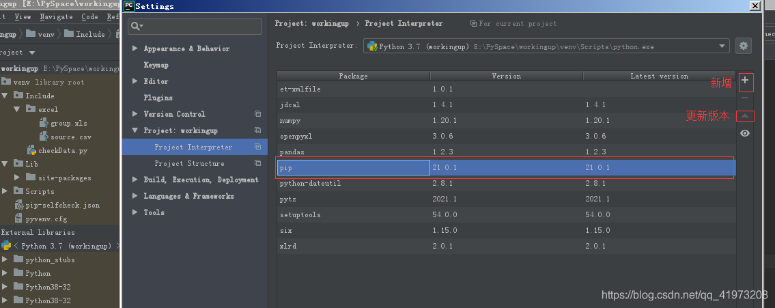Open checkData.py in project tree
The image size is (775, 308).
pyautogui.click(x=62, y=150)
